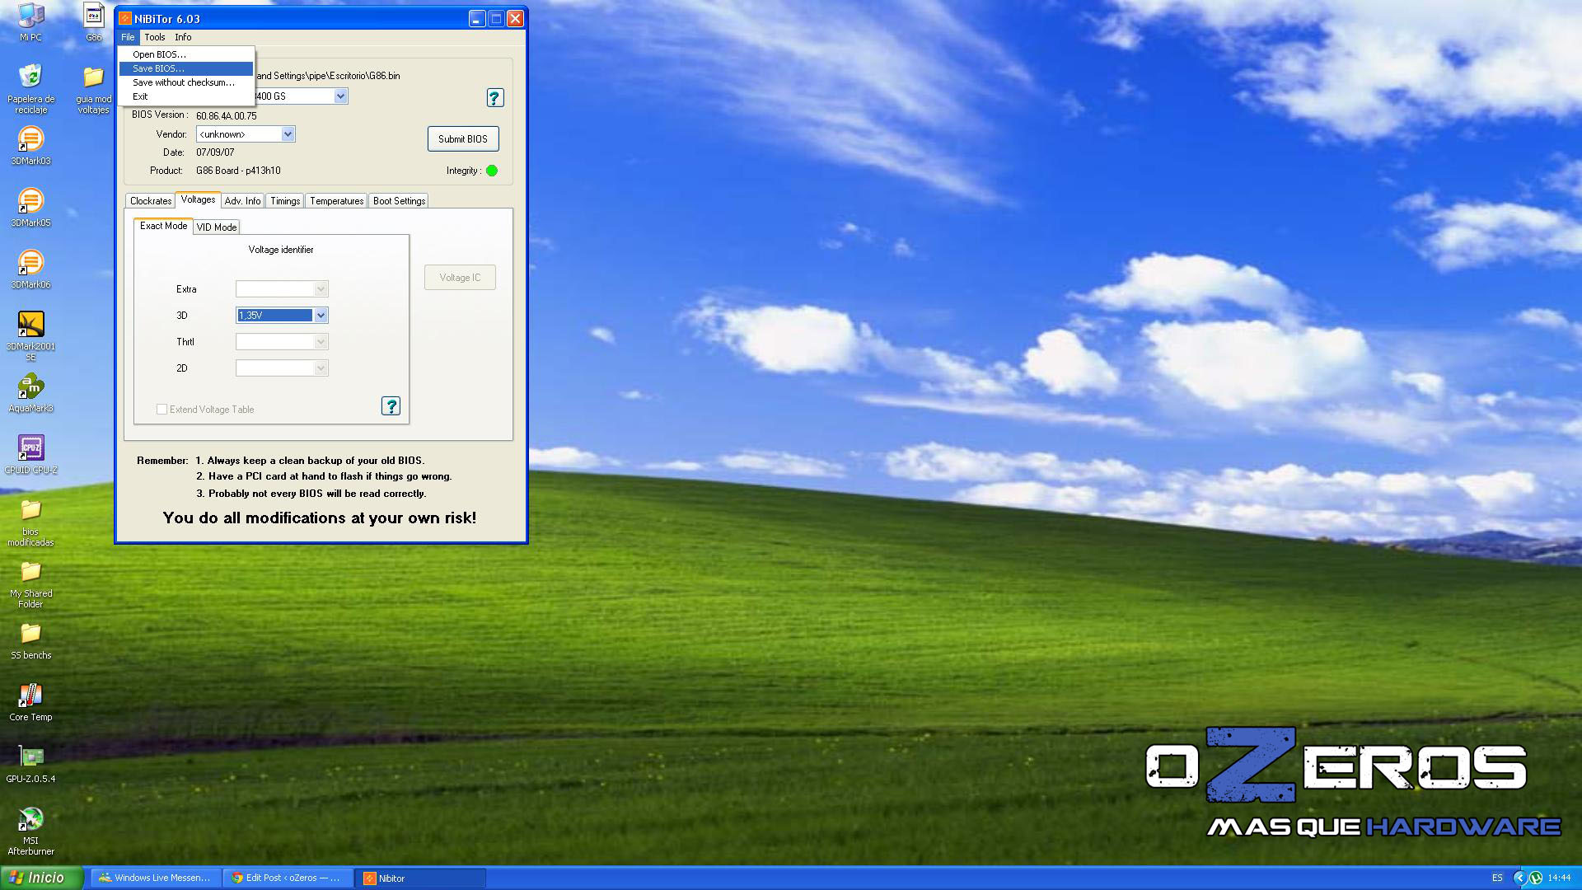Expand the 3D voltage dropdown
1582x890 pixels.
point(321,316)
